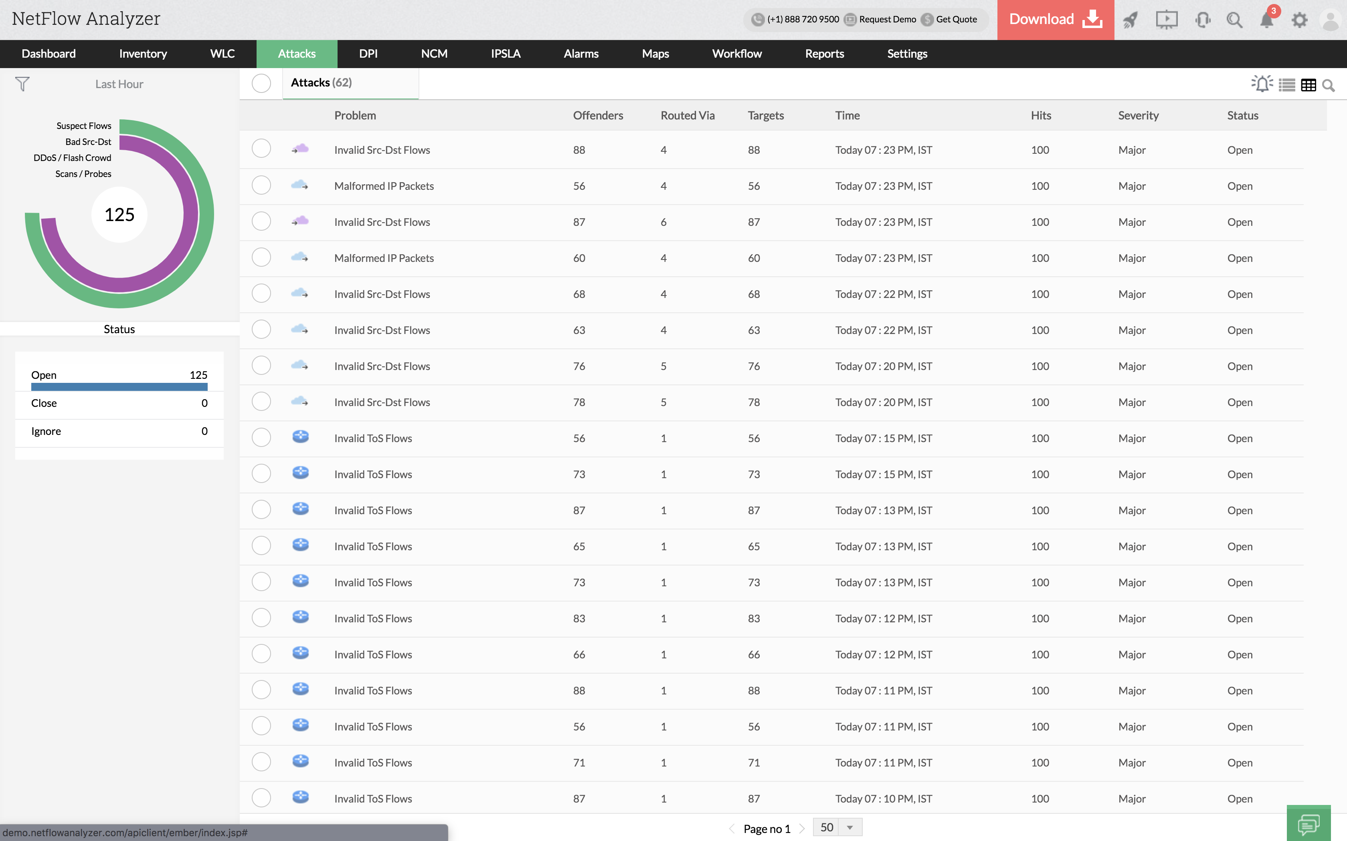Image resolution: width=1347 pixels, height=841 pixels.
Task: Open the settings gear in header
Action: 1299,20
